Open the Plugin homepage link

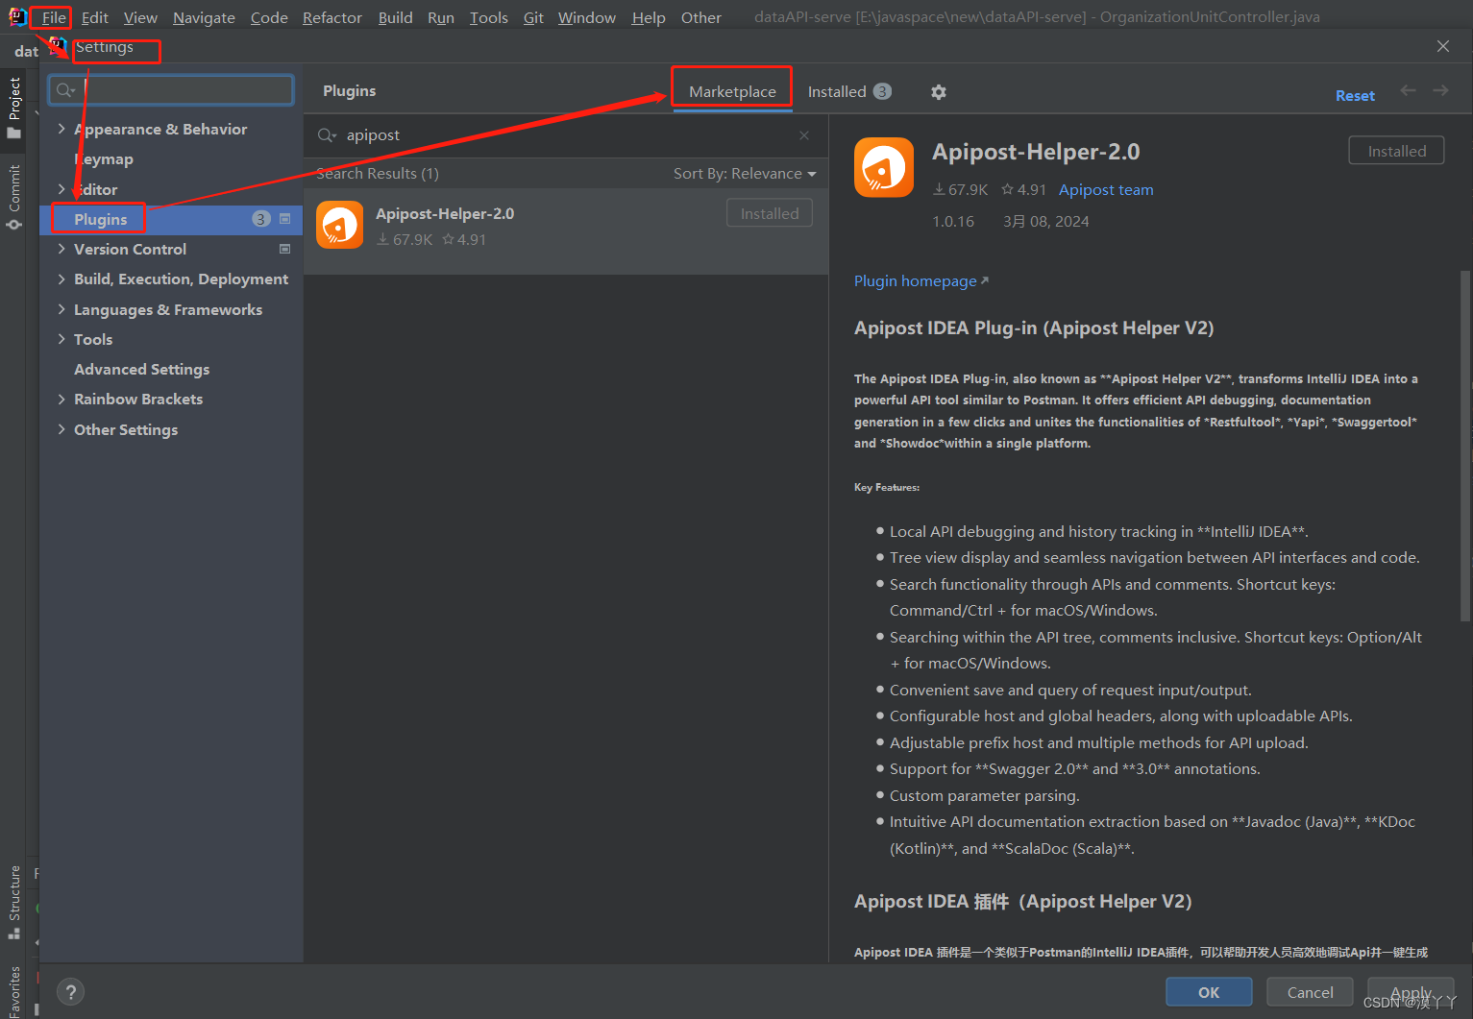click(921, 281)
